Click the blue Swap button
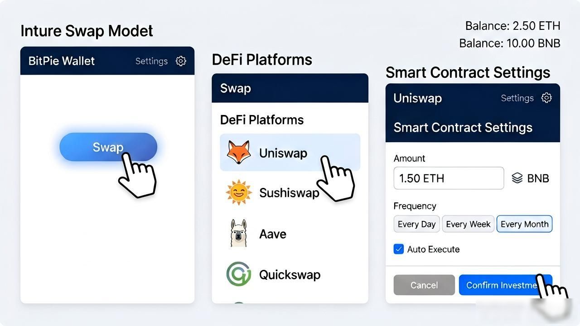This screenshot has width=580, height=326. click(x=108, y=147)
